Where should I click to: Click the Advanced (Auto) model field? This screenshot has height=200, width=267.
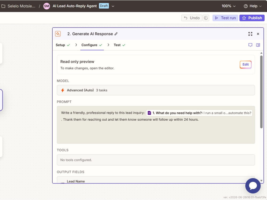156,90
